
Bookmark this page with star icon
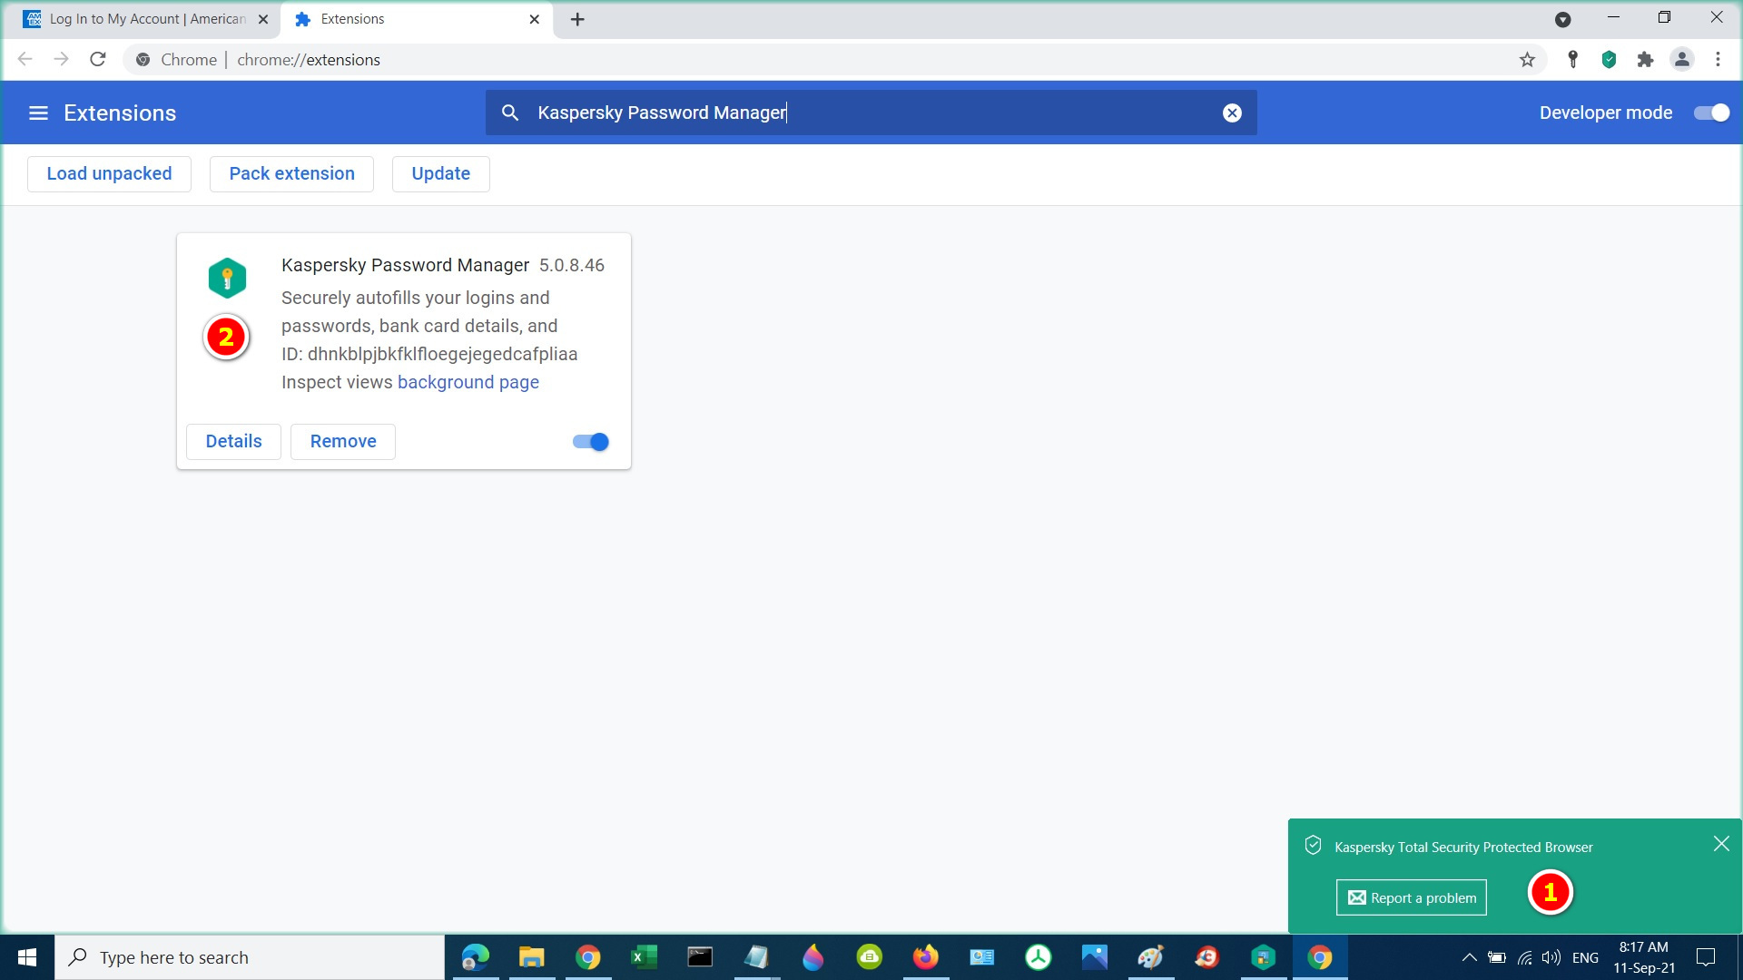pos(1527,60)
